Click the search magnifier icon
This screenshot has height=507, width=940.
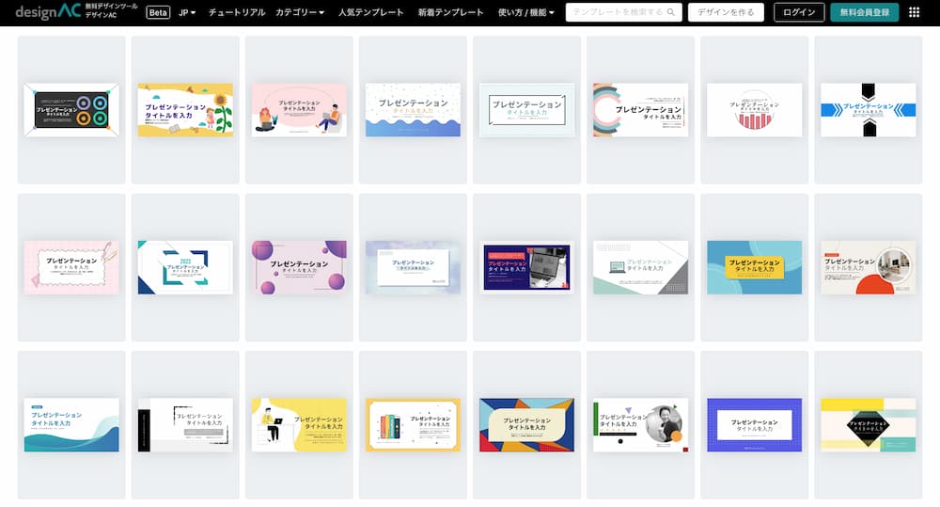tap(671, 12)
